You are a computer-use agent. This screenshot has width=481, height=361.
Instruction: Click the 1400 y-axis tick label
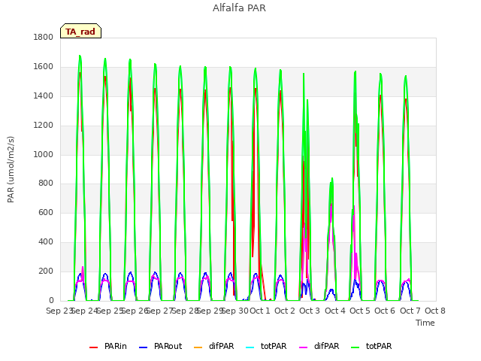[x=44, y=96]
